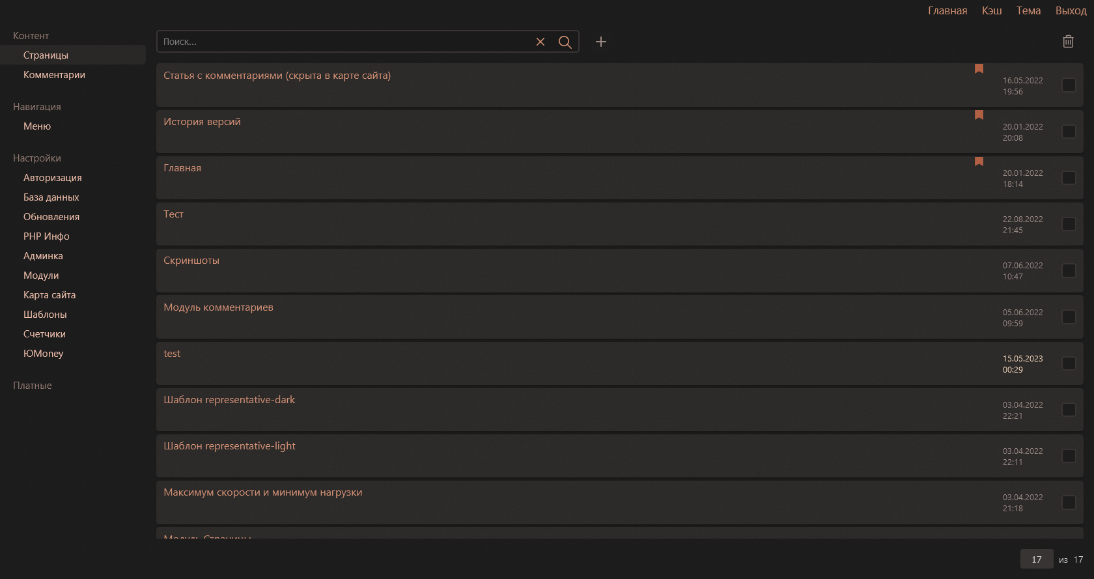
Task: Tick checkbox for Статья с комментариями
Action: pyautogui.click(x=1069, y=85)
